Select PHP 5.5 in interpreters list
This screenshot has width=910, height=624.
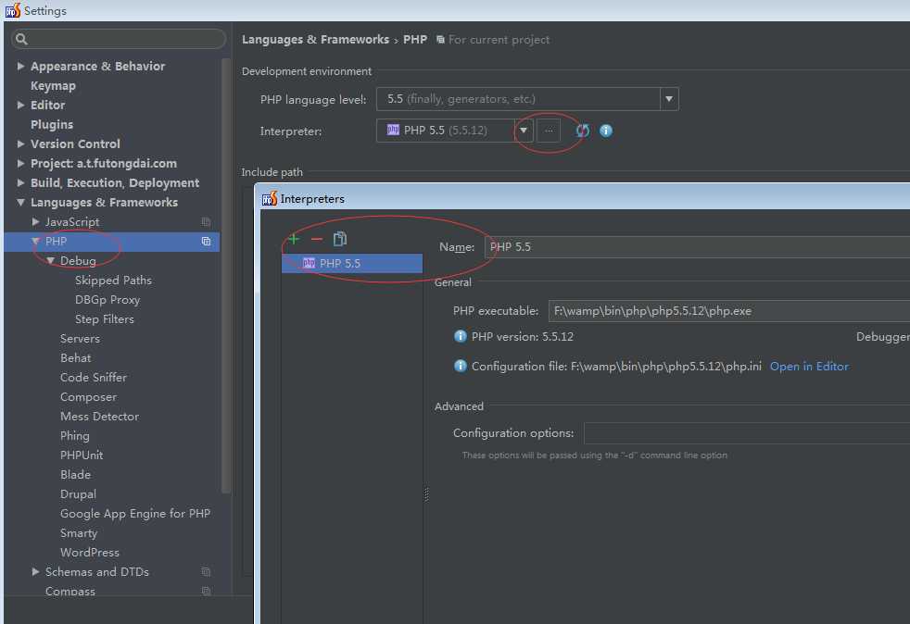point(352,263)
